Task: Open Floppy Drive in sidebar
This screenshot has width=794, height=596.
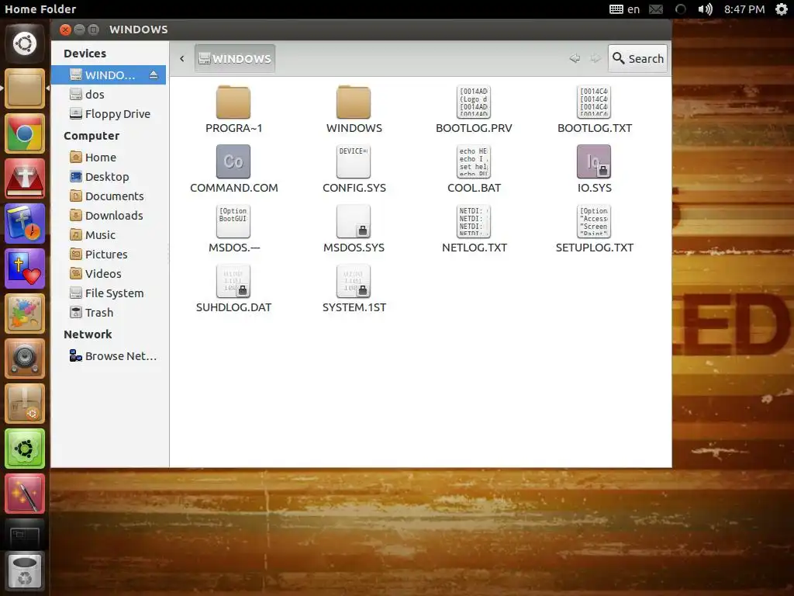Action: 109,113
